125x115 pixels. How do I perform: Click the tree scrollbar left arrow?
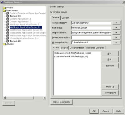(x=4, y=98)
